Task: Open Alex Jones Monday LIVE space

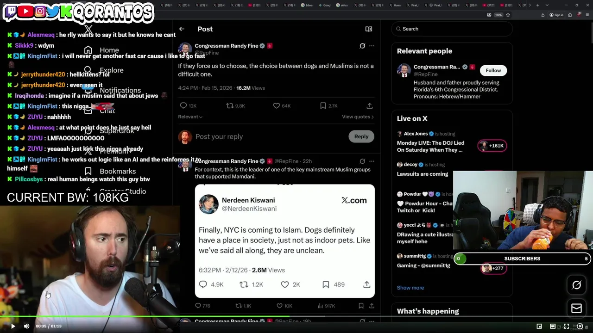Action: point(430,147)
